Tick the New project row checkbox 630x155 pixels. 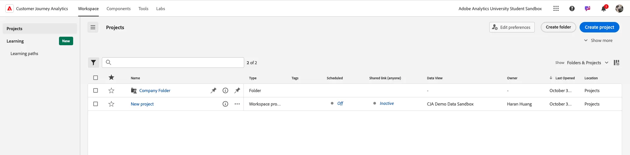click(x=96, y=104)
